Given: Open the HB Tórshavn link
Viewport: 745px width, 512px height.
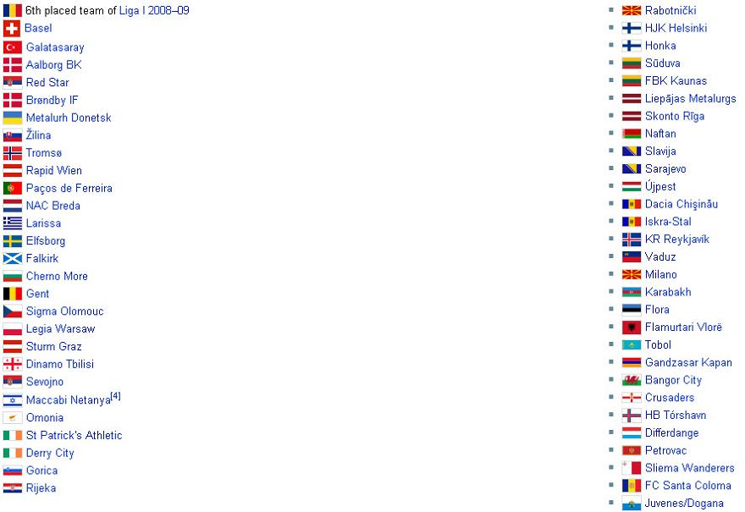Looking at the screenshot, I should pyautogui.click(x=676, y=416).
